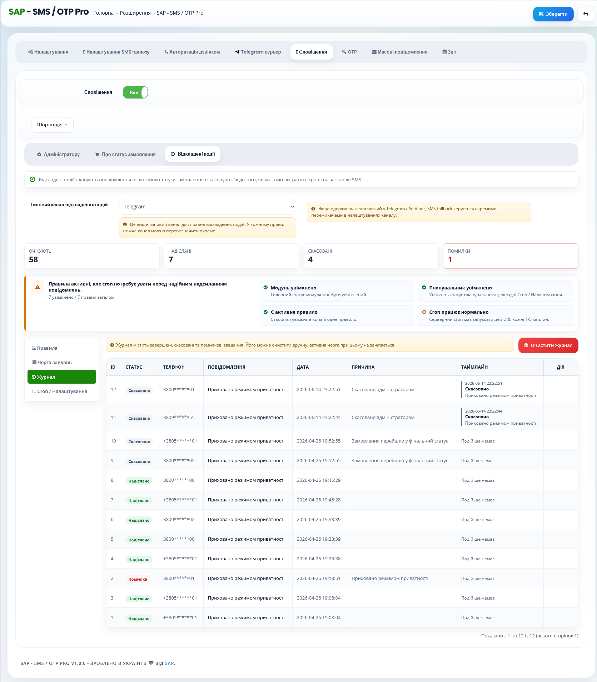This screenshot has width=597, height=682.
Task: Click the Планувальник увімкнено check icon
Action: 424,288
